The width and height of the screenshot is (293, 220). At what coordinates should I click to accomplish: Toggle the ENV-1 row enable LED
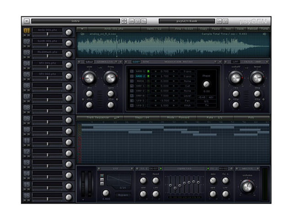(x=148, y=86)
